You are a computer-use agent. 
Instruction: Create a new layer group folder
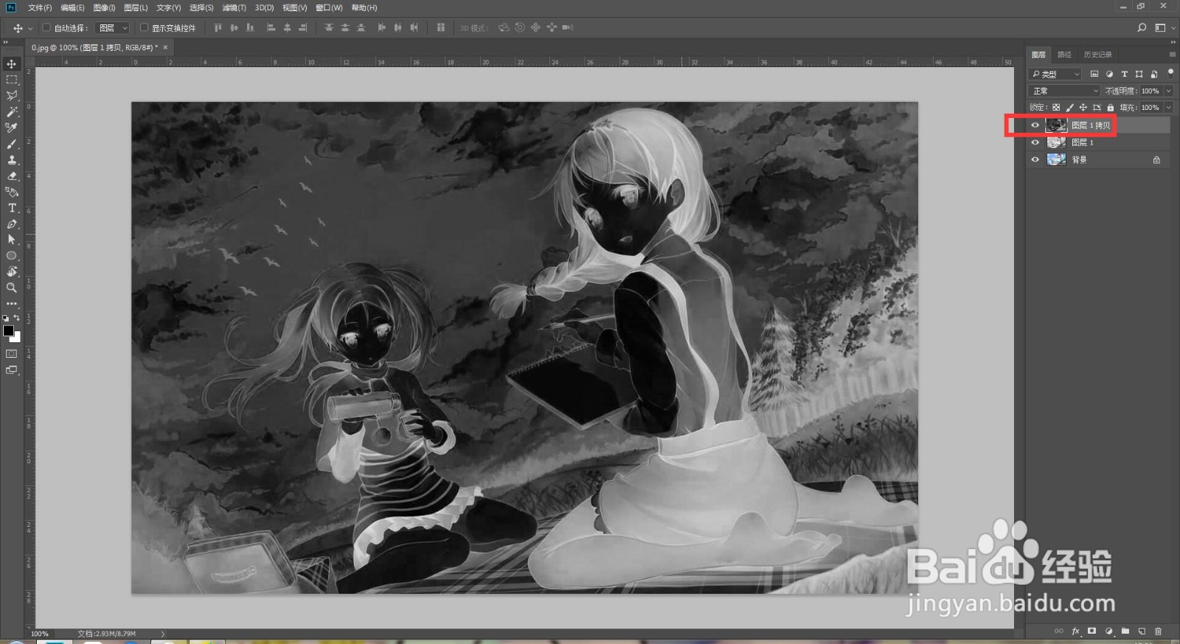point(1125,631)
